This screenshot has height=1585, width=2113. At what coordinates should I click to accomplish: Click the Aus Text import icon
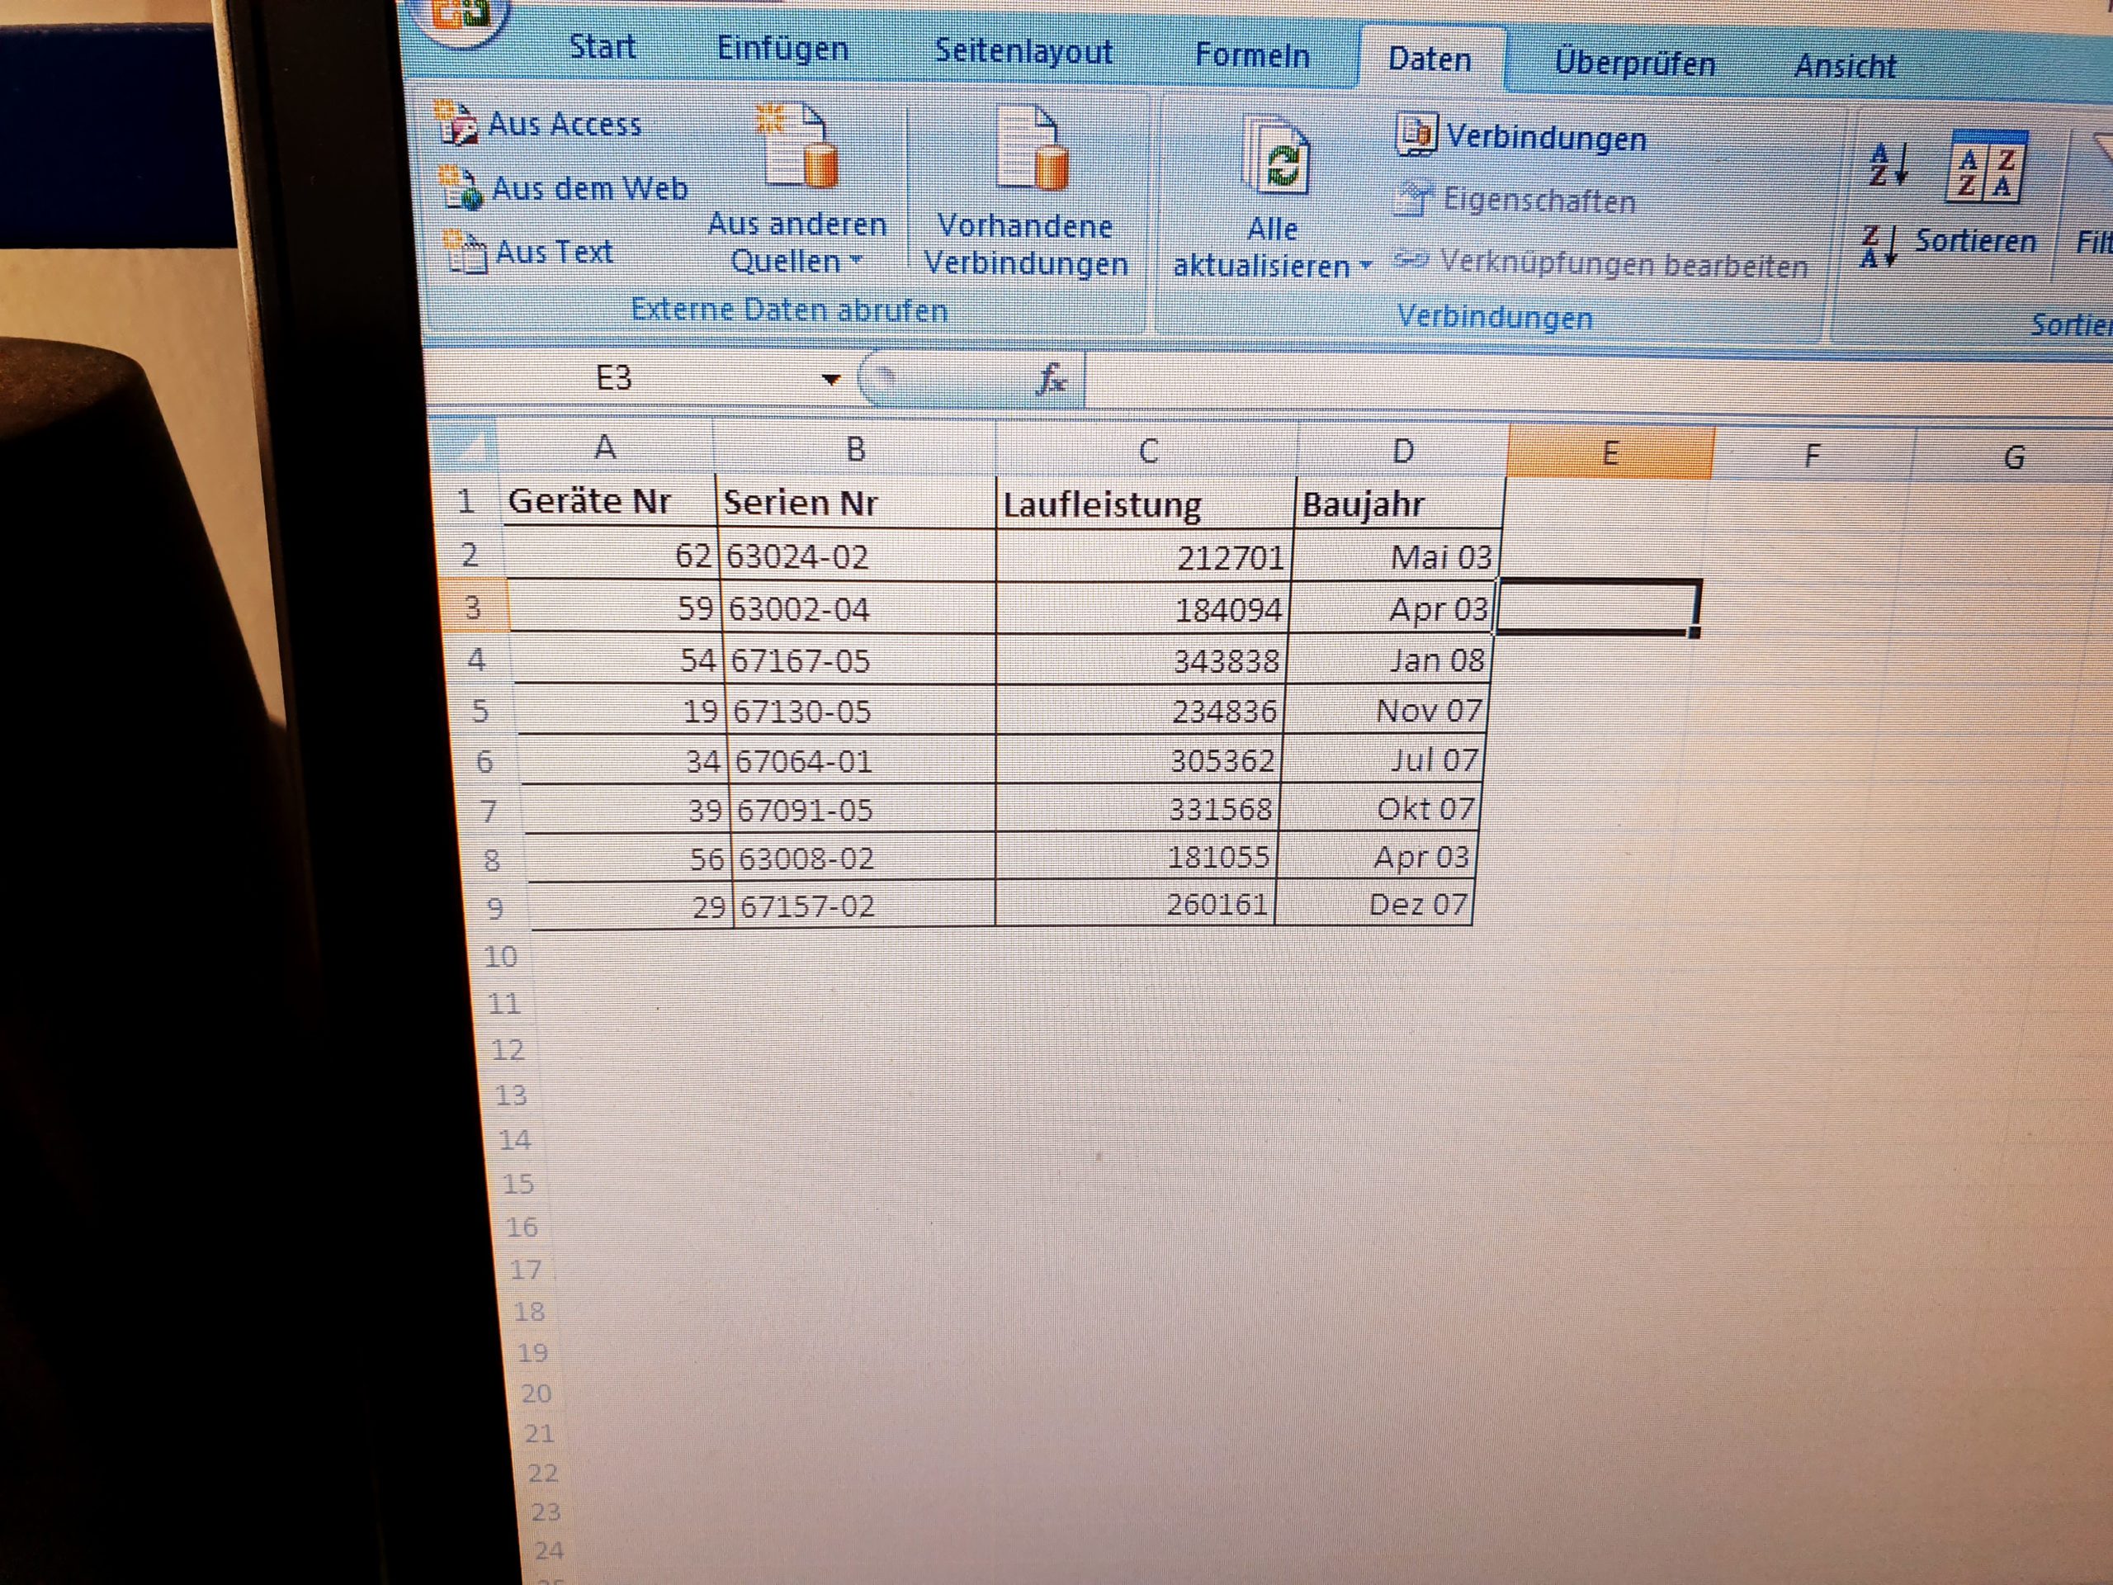tap(466, 253)
